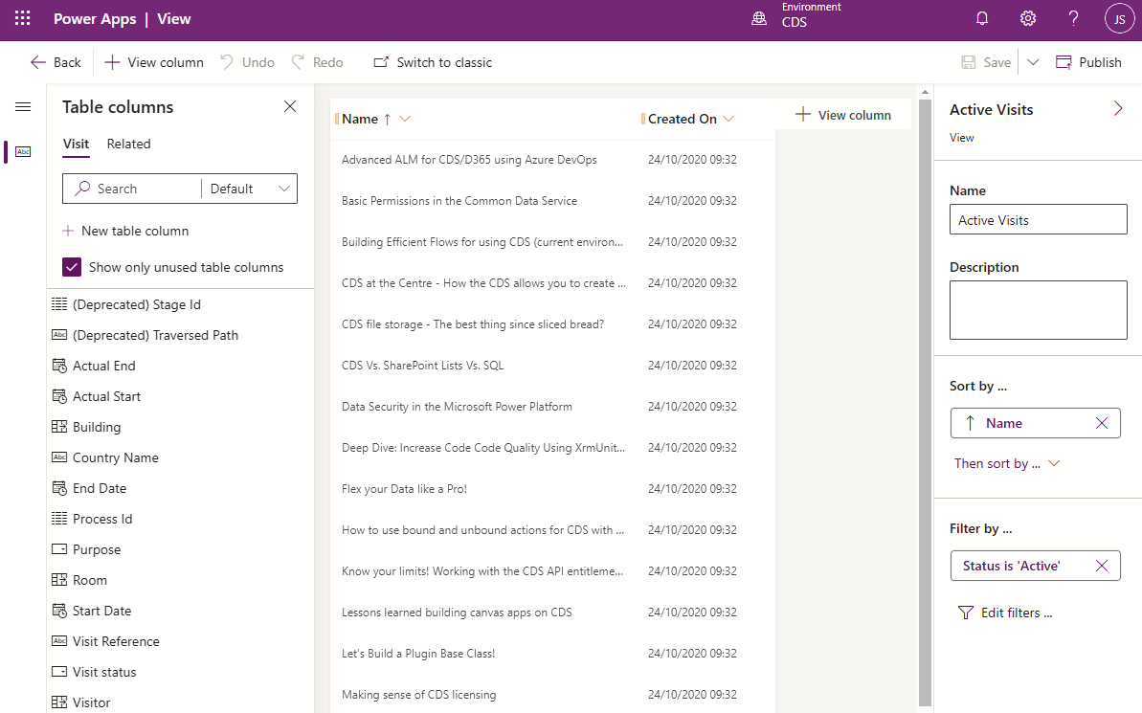Click row 'Data Security in the Microsoft Power Platform'

tap(552, 407)
